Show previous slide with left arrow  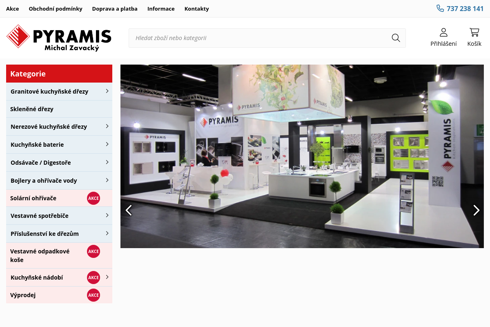[129, 210]
